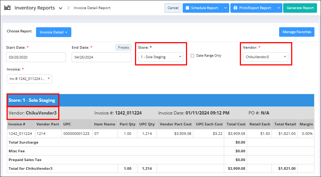
Task: Open the Invoice Detail report chooser
Action: [53, 32]
